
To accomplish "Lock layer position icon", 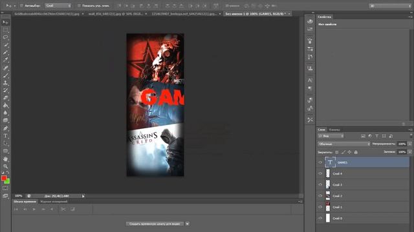I will coord(349,152).
